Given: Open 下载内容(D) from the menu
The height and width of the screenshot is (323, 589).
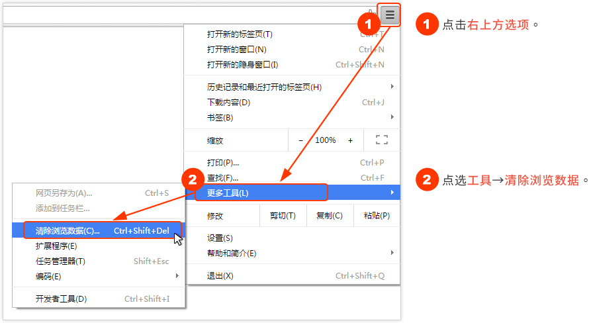Looking at the screenshot, I should point(229,103).
